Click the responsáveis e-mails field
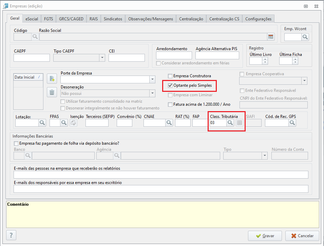The image size is (324, 246). coord(161,189)
